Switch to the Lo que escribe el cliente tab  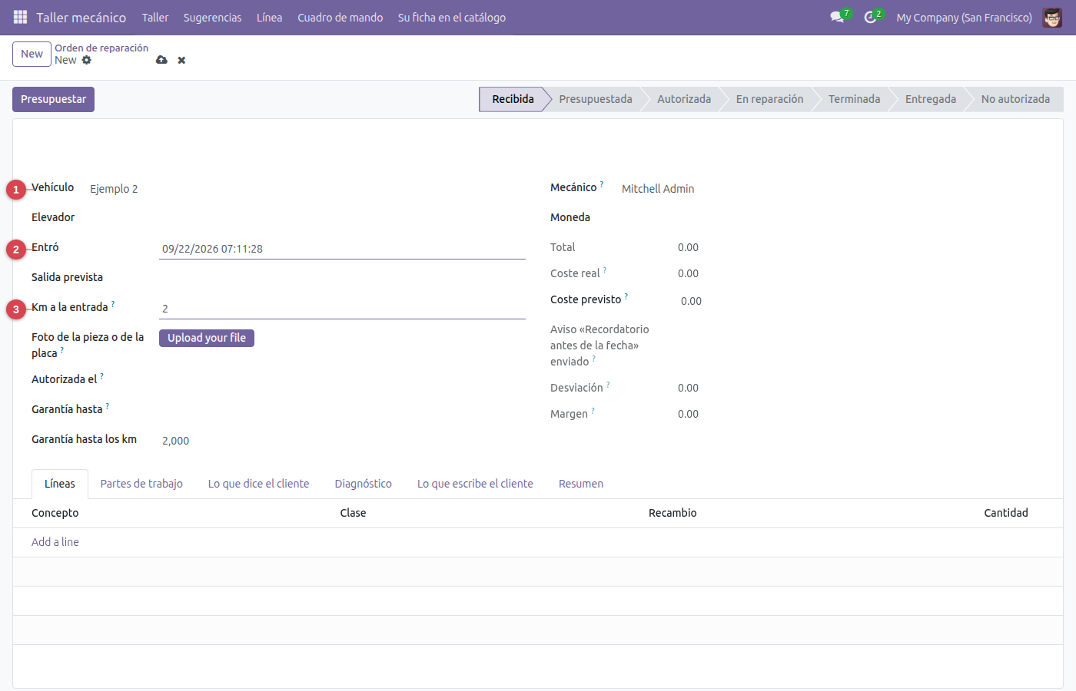(x=475, y=484)
